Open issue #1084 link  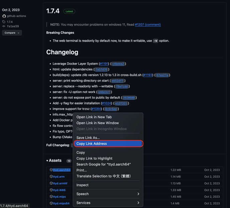point(96,109)
